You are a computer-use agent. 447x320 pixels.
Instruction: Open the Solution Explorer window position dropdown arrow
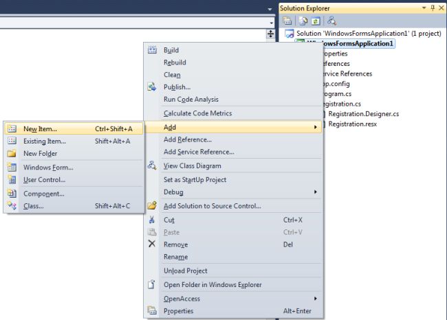pos(424,8)
